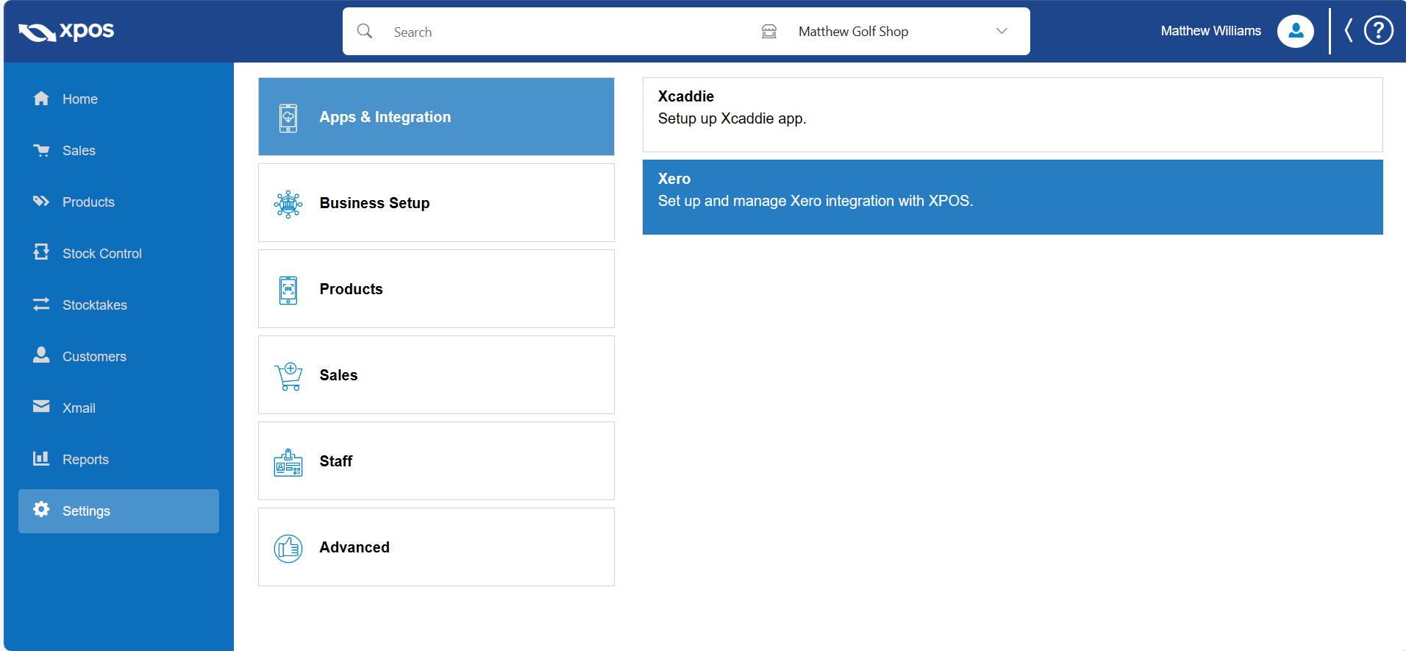Select Settings in the sidebar

click(x=118, y=511)
